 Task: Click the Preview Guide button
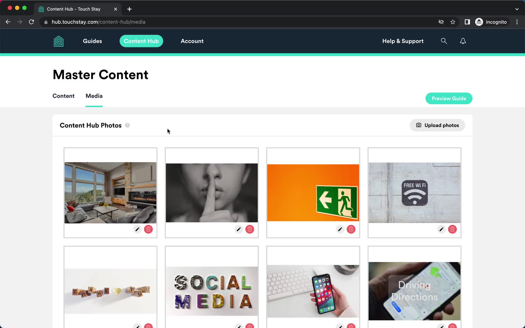[449, 99]
